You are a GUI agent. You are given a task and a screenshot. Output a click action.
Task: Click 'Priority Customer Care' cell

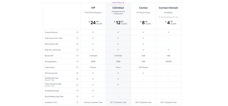point(93,102)
